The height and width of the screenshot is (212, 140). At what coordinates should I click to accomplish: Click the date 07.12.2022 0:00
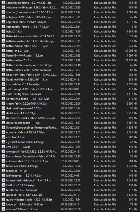tap(70, 89)
